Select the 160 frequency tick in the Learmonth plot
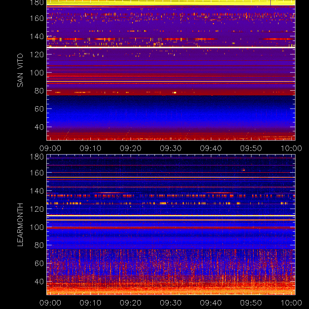Screen dimensions: 309x309 tap(37, 173)
